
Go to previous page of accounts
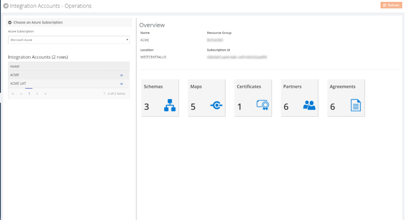[21, 94]
